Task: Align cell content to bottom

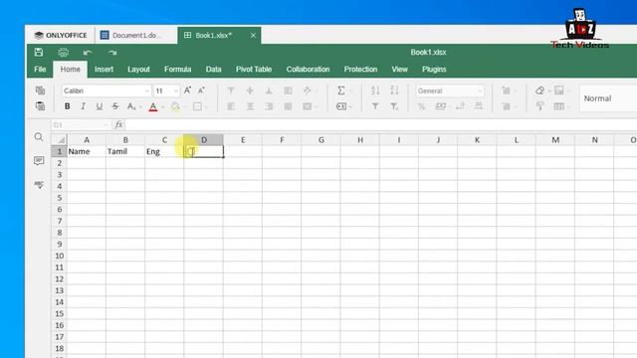Action: [x=269, y=90]
